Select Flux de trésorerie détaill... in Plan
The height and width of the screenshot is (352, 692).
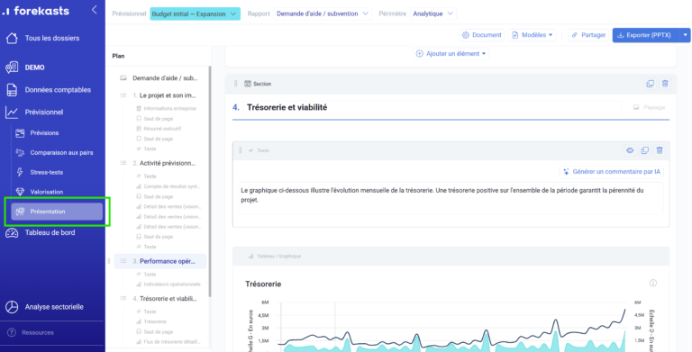(168, 342)
